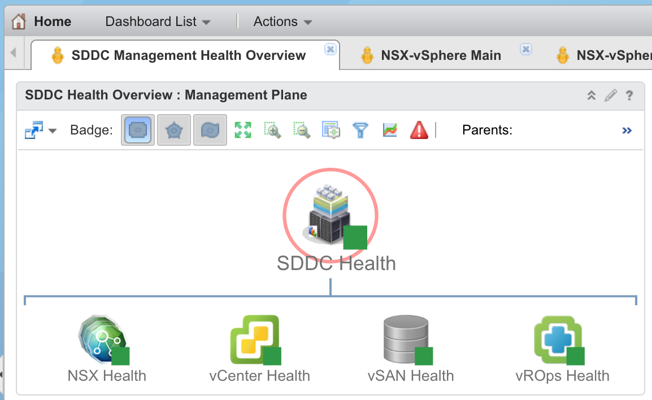The width and height of the screenshot is (652, 400).
Task: Toggle the Risk badge button
Action: point(173,131)
